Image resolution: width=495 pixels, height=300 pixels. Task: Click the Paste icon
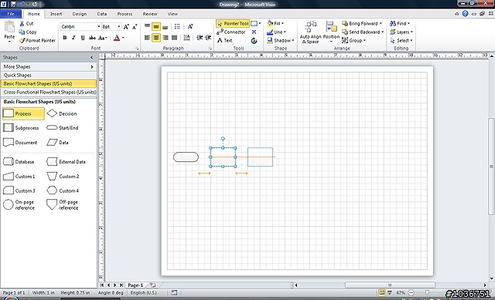(9, 27)
